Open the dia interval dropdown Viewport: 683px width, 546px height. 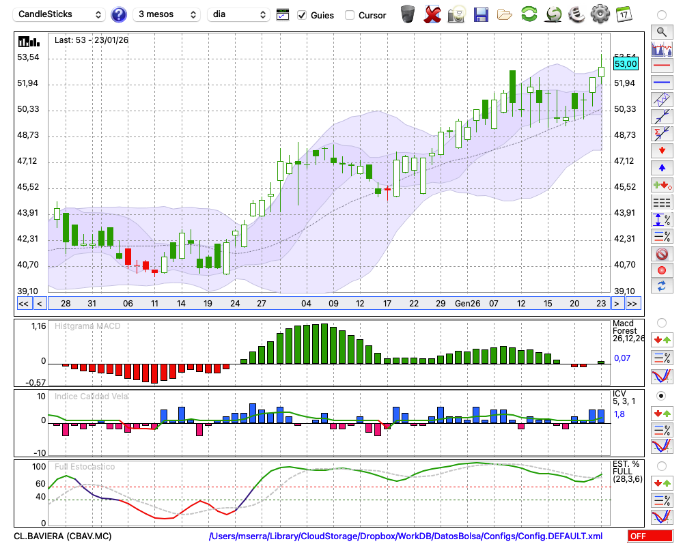pyautogui.click(x=238, y=14)
